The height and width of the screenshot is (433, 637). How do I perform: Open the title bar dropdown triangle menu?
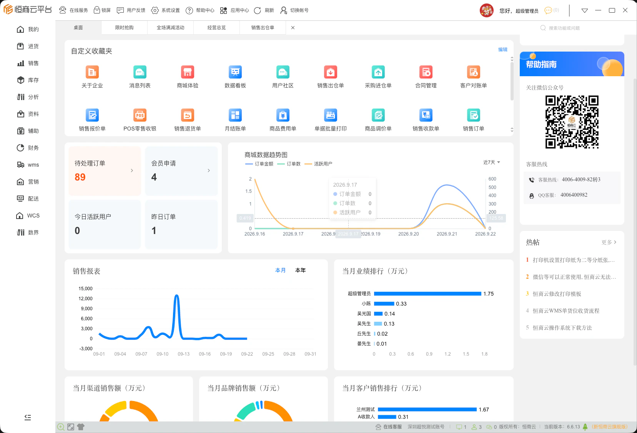[x=585, y=10]
